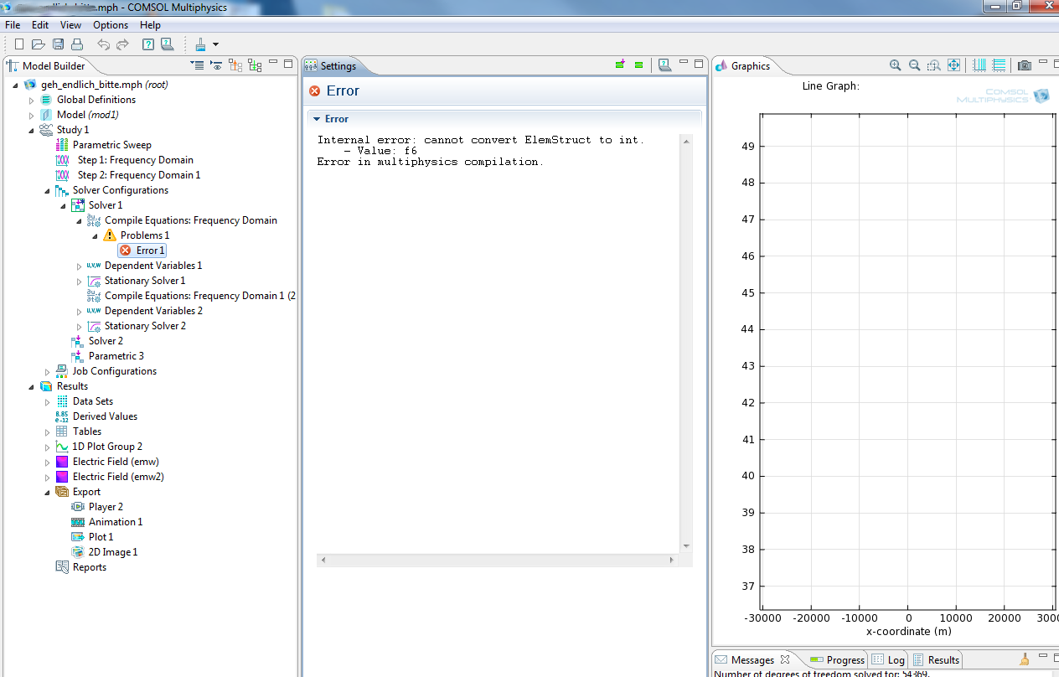Open Help with question mark icon
This screenshot has height=677, width=1059.
click(148, 44)
